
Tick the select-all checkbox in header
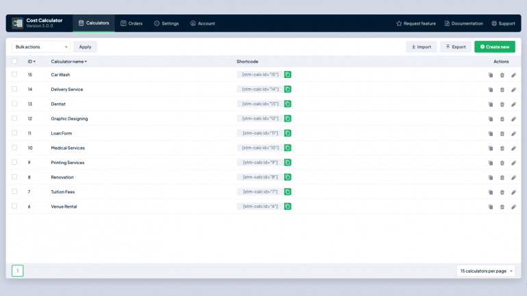coord(14,62)
